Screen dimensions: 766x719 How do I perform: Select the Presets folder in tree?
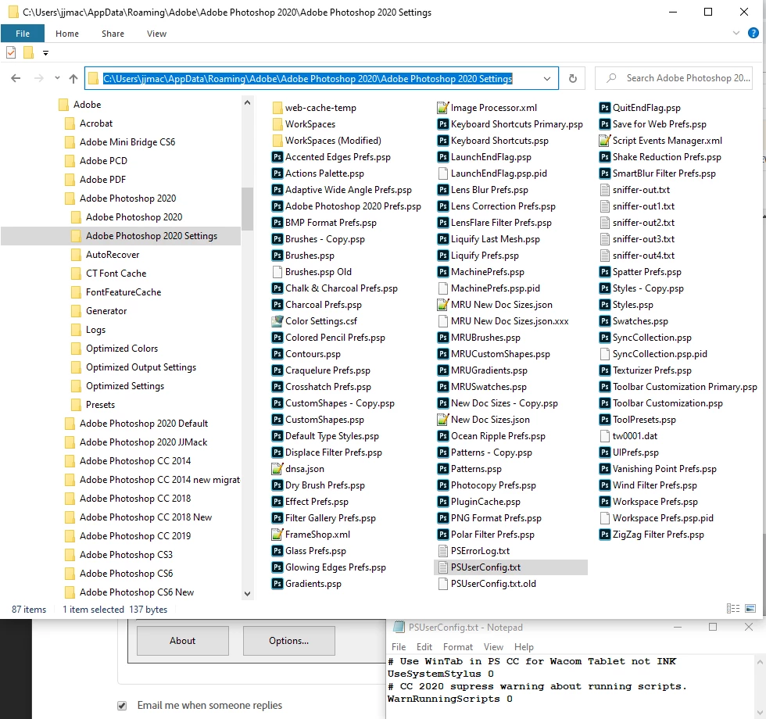(x=100, y=405)
